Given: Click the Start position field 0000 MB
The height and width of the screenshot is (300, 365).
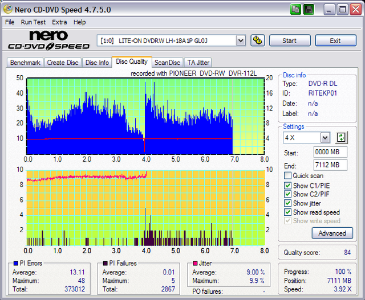Looking at the screenshot, I should coord(330,152).
